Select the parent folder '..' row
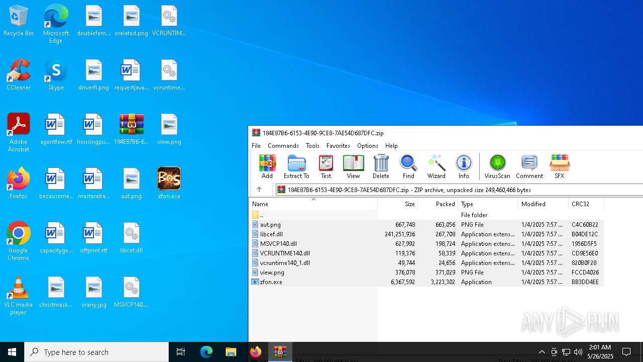 pos(426,215)
